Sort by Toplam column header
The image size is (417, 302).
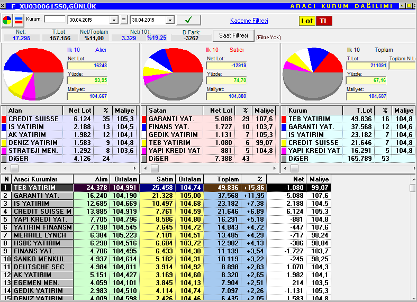pyautogui.click(x=222, y=179)
